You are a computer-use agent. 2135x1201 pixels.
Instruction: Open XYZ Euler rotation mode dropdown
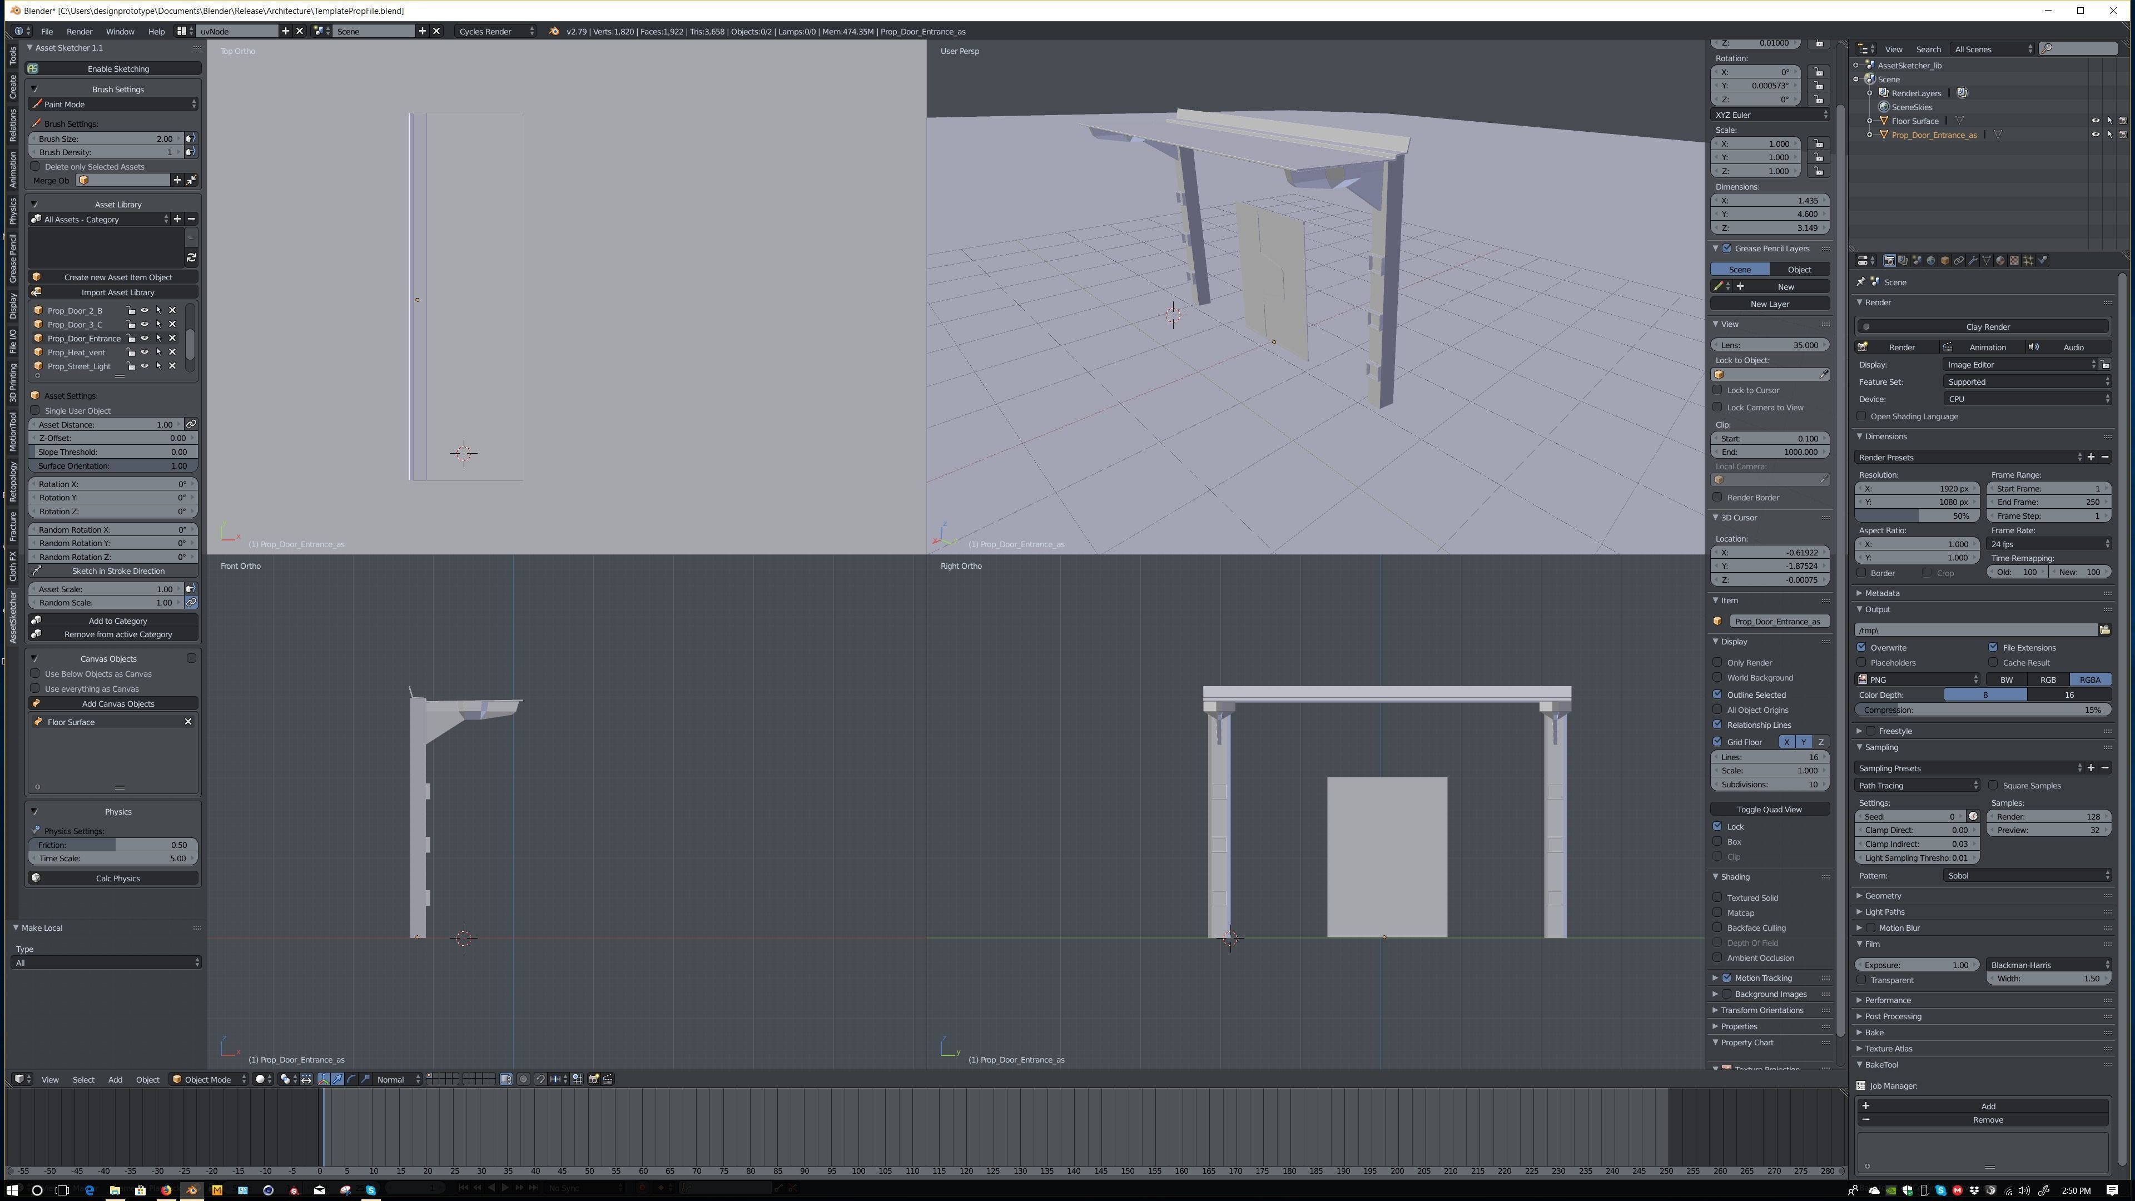click(x=1770, y=115)
